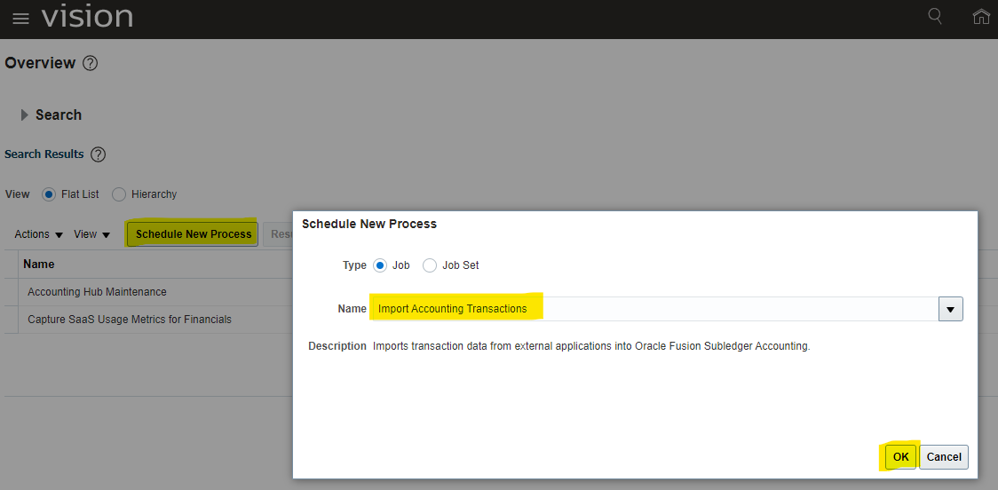The height and width of the screenshot is (490, 998).
Task: Open the Name dropdown arrow
Action: [x=950, y=309]
